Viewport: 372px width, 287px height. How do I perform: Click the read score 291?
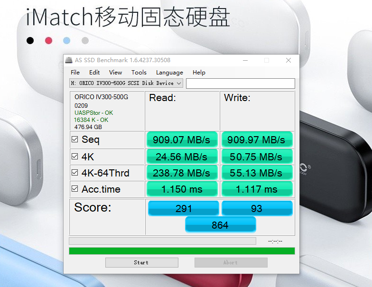(x=183, y=209)
